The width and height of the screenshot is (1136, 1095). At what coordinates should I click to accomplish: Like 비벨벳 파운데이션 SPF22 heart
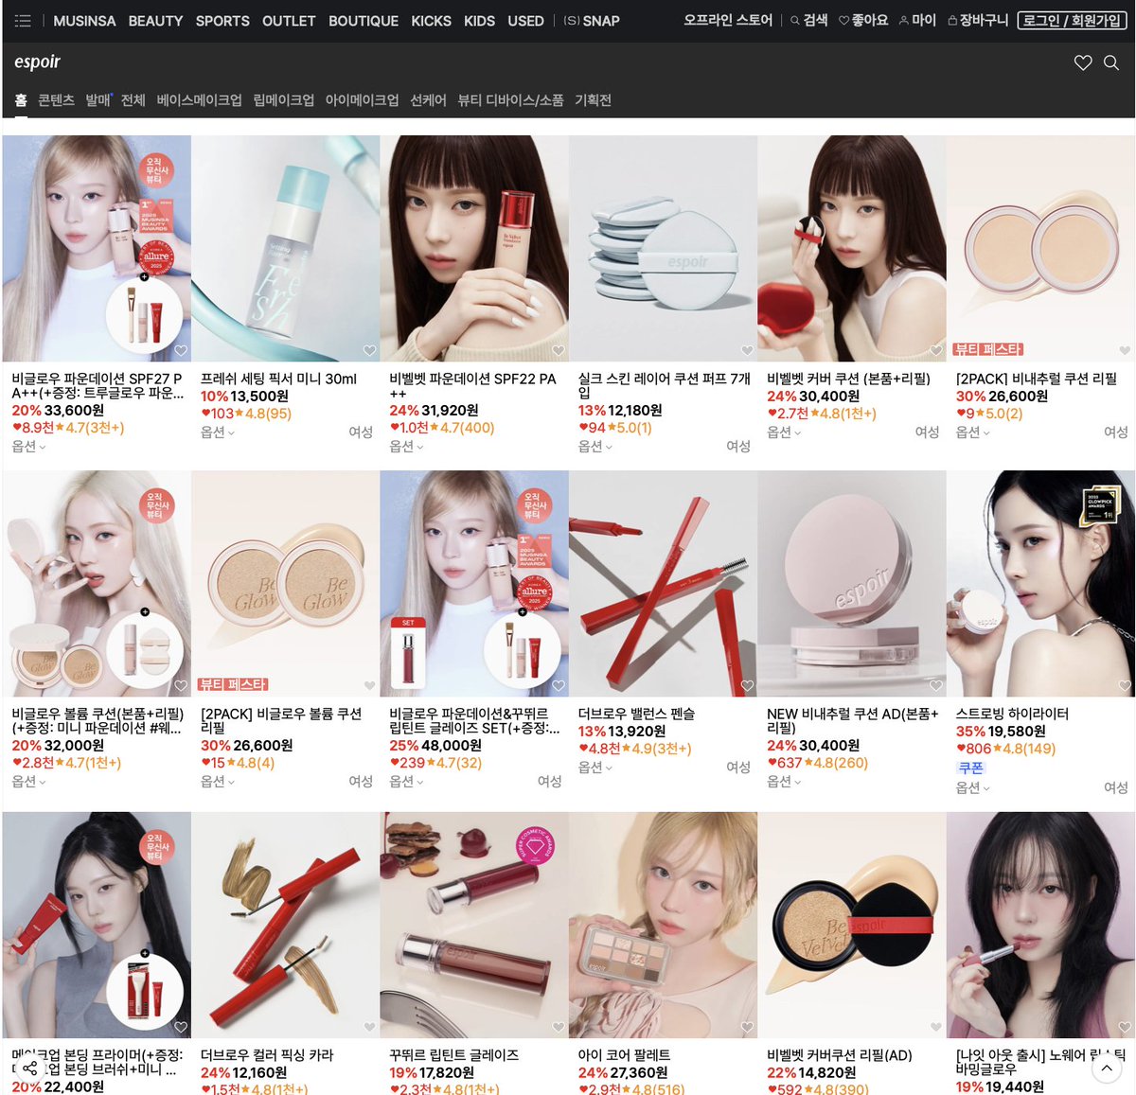pyautogui.click(x=559, y=351)
